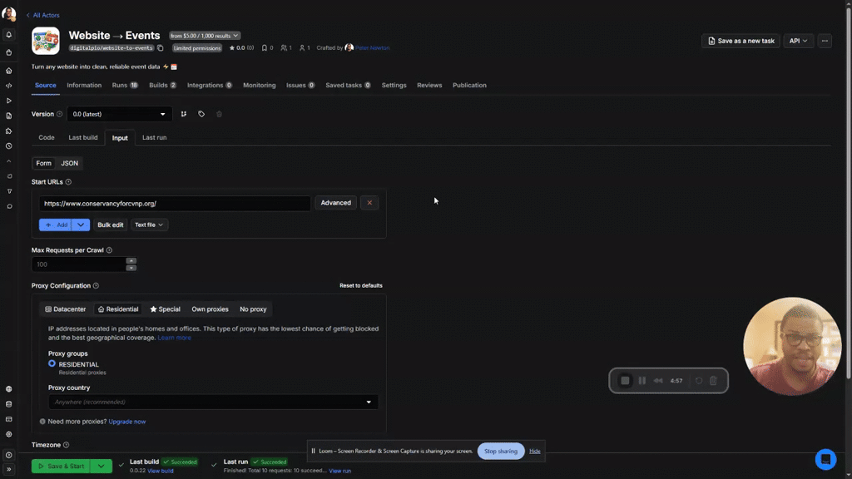Image resolution: width=852 pixels, height=479 pixels.
Task: Open the Monitoring tab
Action: pyautogui.click(x=260, y=86)
